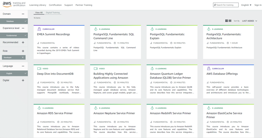Expand the Digital filter section
The image size is (262, 138).
click(23, 80)
